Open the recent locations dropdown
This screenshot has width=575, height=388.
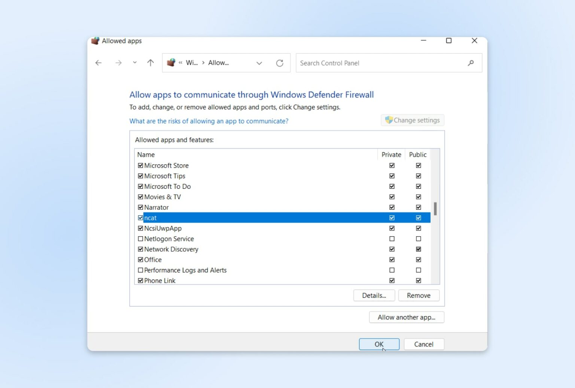tap(135, 63)
